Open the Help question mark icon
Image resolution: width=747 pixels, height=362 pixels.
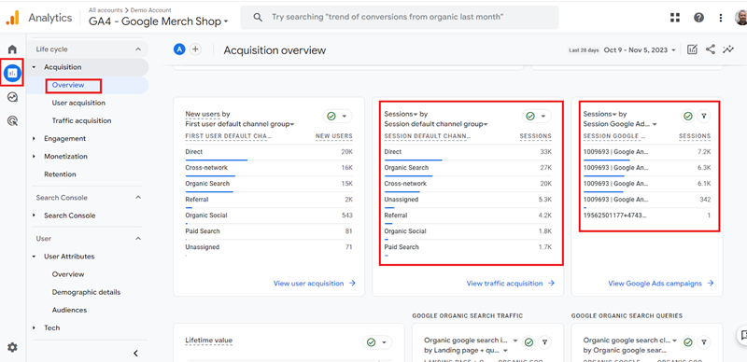[x=698, y=18]
